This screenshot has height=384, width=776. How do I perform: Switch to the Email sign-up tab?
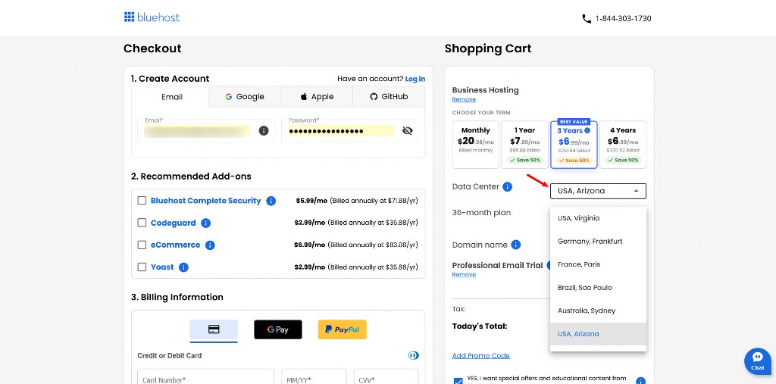[171, 97]
